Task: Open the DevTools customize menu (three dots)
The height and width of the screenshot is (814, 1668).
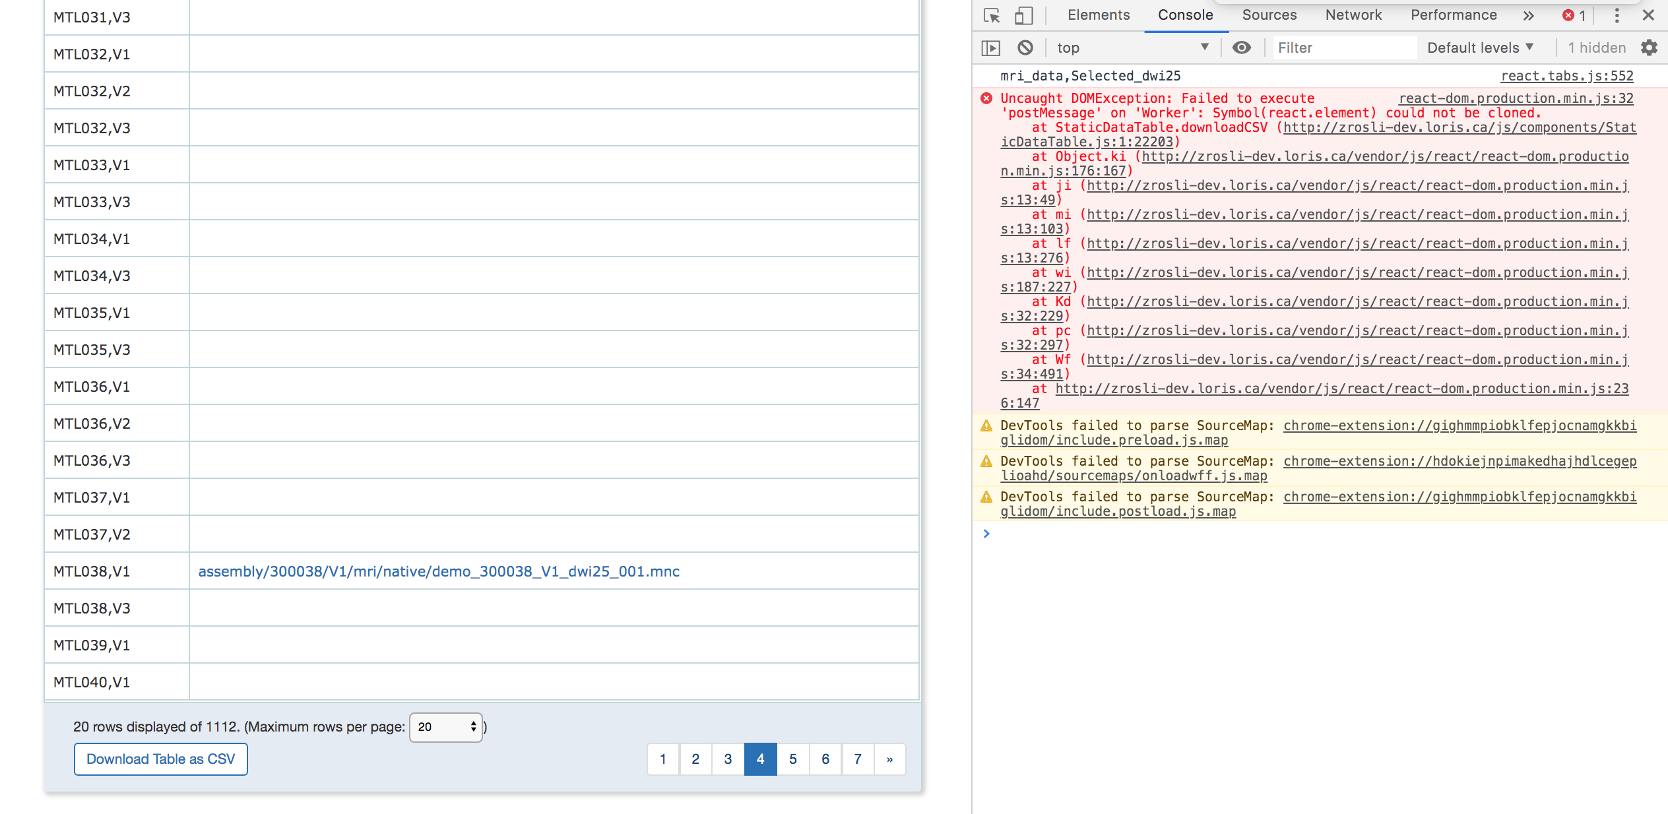Action: [1617, 15]
